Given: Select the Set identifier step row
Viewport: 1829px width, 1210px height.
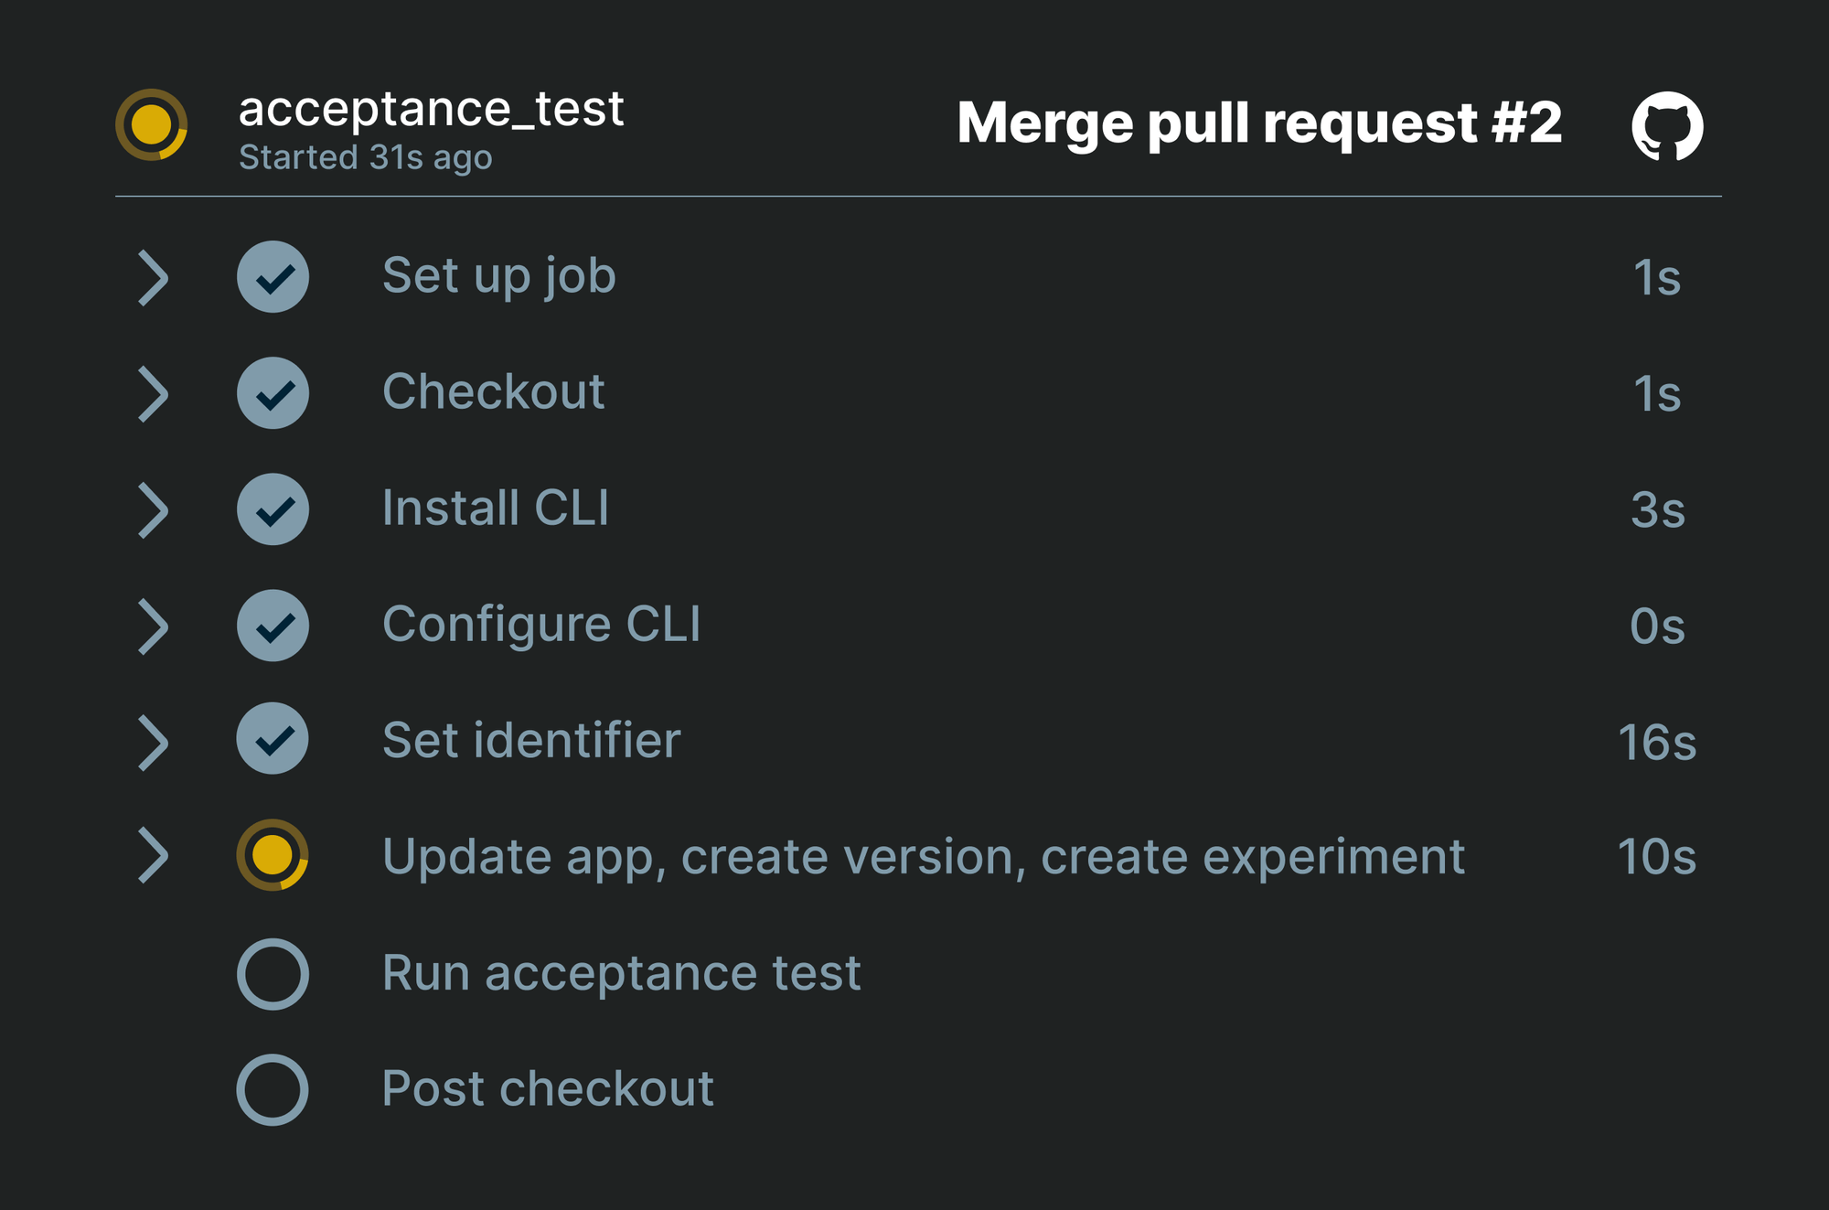Looking at the screenshot, I should point(530,741).
